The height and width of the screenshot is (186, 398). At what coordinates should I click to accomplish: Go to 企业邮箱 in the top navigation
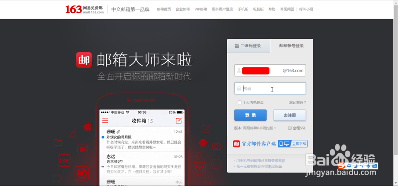[x=183, y=9]
